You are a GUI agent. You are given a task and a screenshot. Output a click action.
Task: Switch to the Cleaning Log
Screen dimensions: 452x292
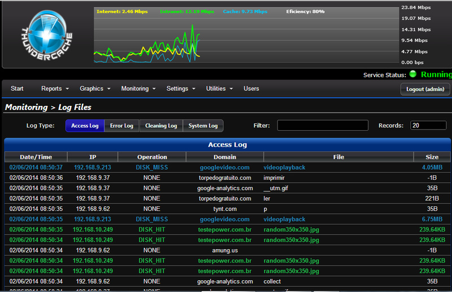click(x=161, y=126)
